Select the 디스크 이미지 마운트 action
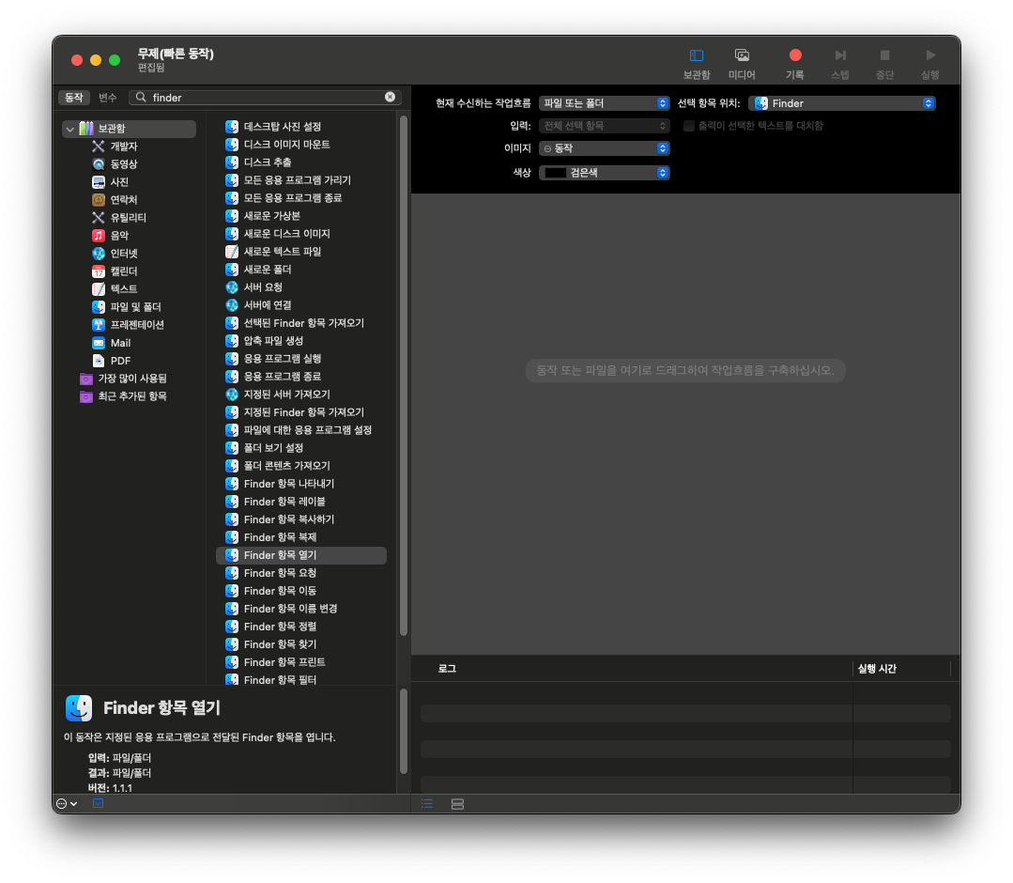The width and height of the screenshot is (1013, 883). coord(286,144)
